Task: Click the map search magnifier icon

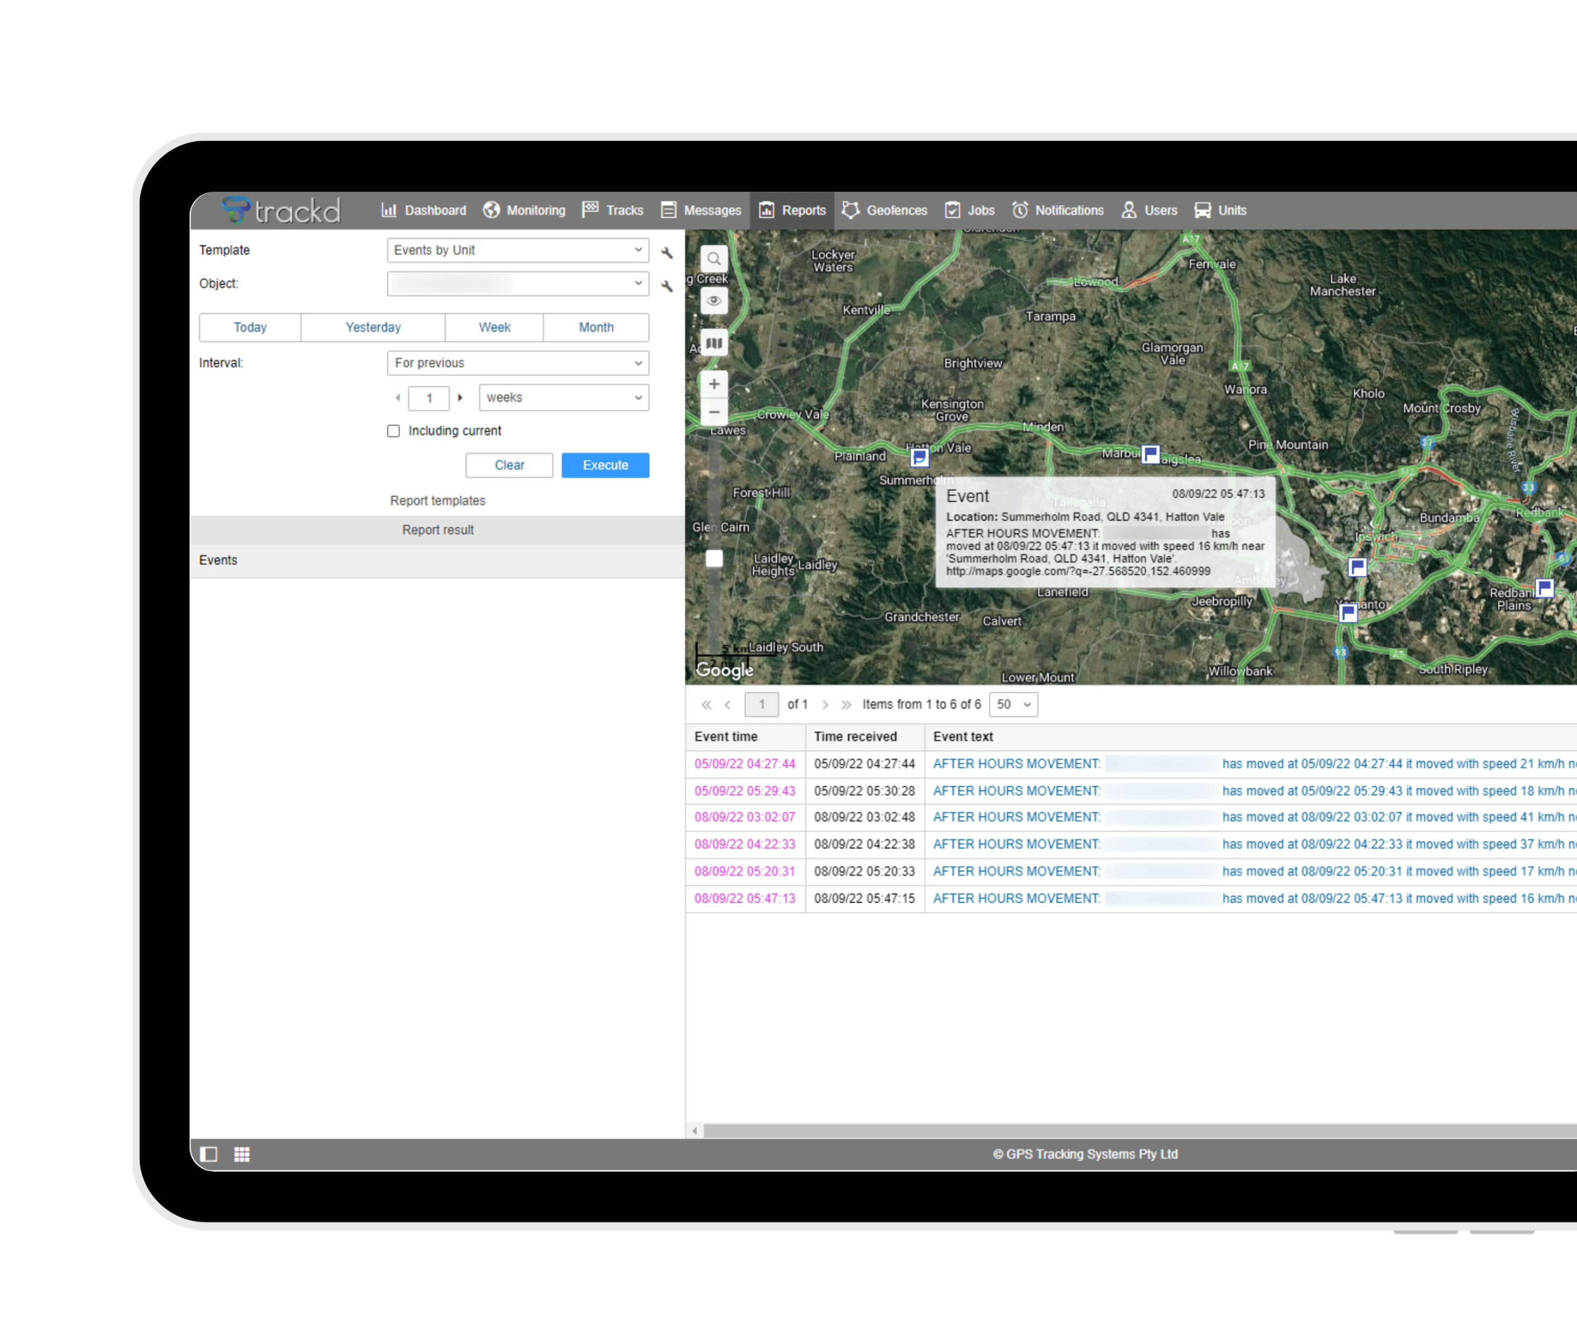Action: click(x=713, y=259)
